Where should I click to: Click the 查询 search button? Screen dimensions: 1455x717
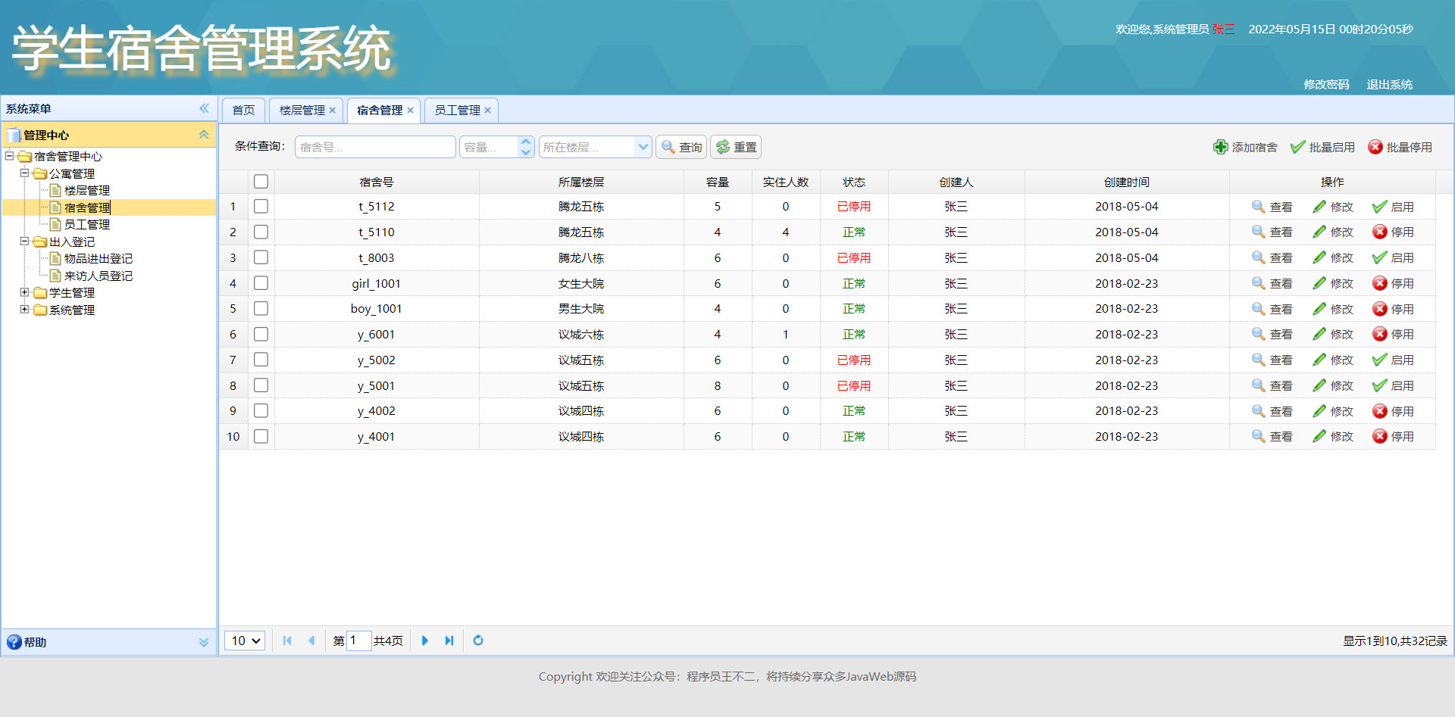[681, 147]
